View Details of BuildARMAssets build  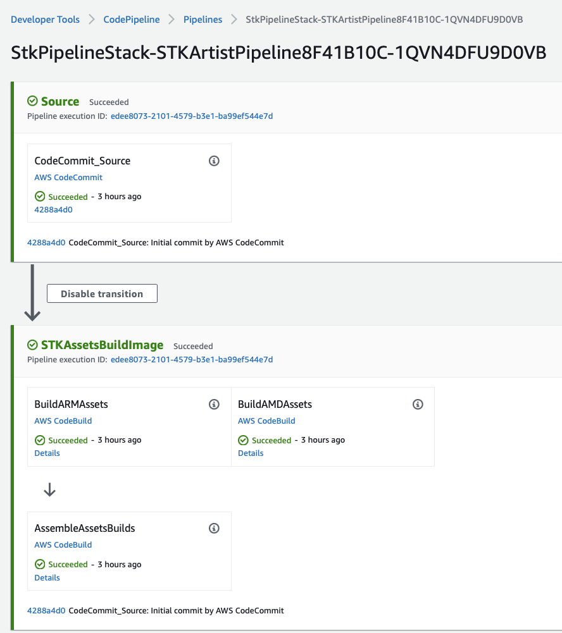pos(47,453)
